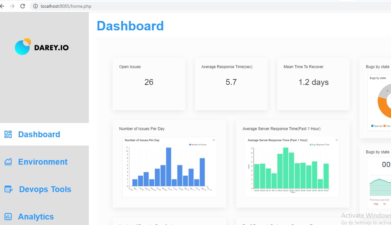Open the Bugs by state donut chart menu
The height and width of the screenshot is (225, 391).
coord(389,77)
